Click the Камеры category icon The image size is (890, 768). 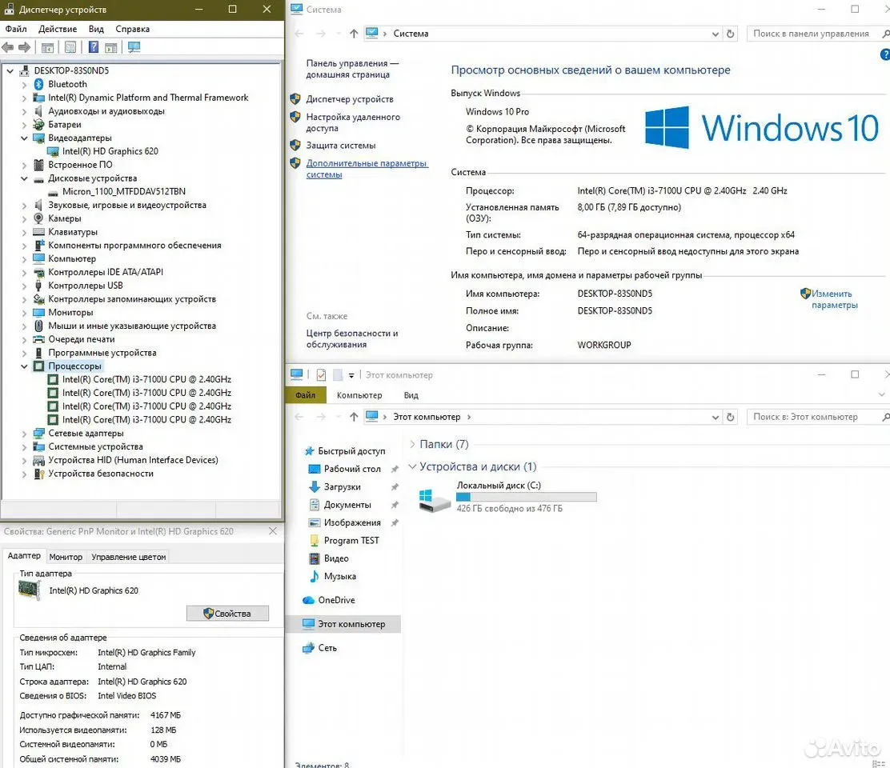(38, 218)
